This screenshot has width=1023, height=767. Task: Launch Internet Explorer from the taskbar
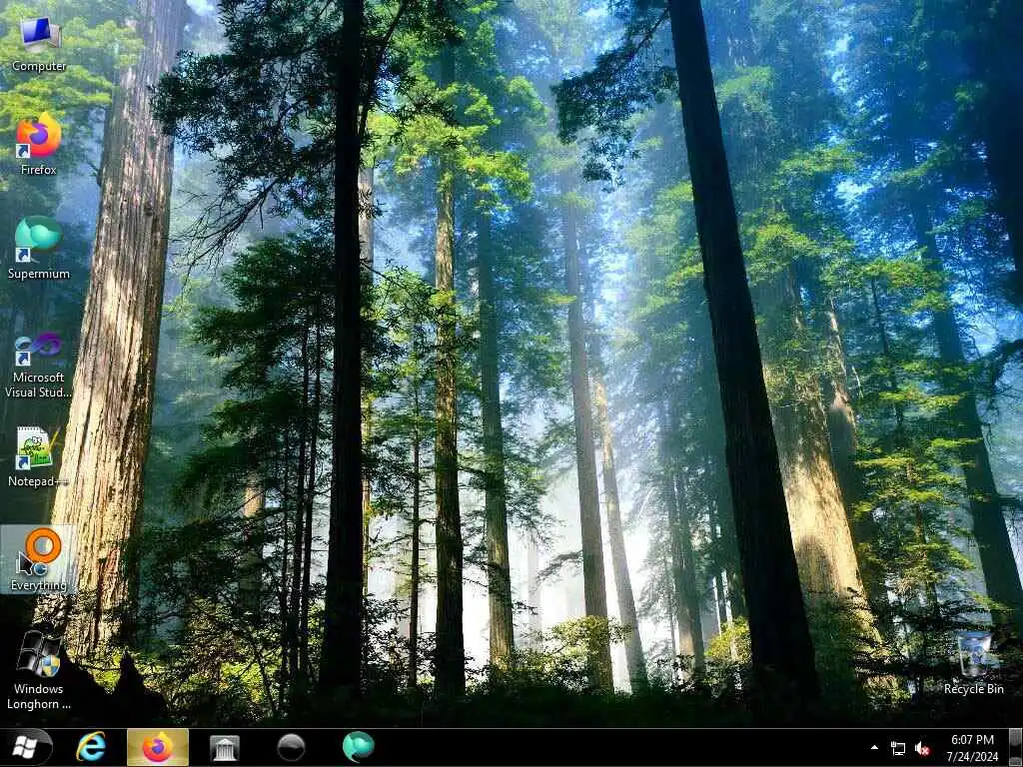tap(91, 747)
